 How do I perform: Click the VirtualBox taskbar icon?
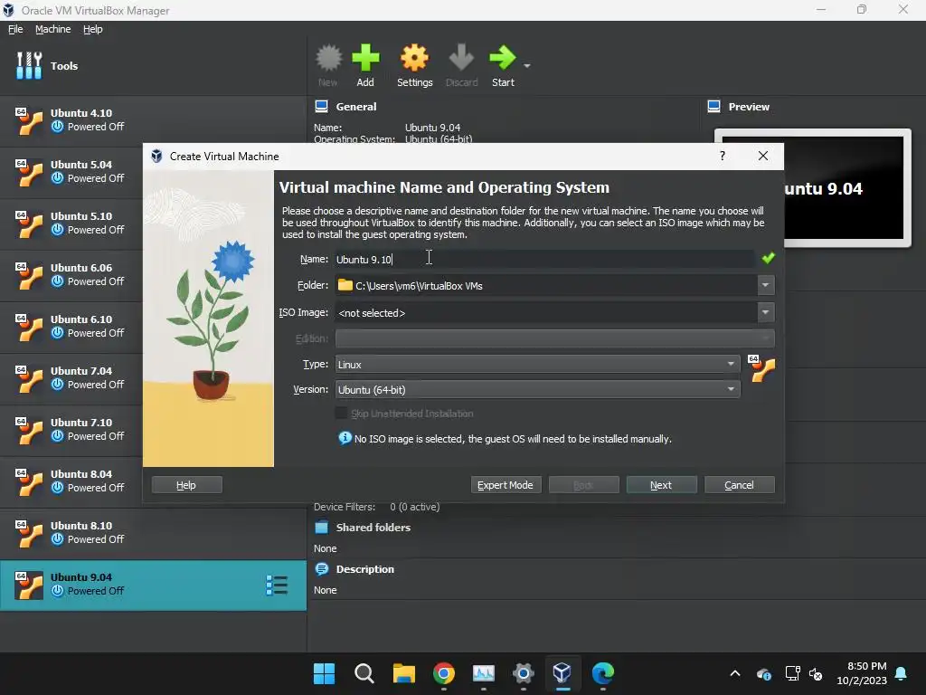[x=562, y=673]
